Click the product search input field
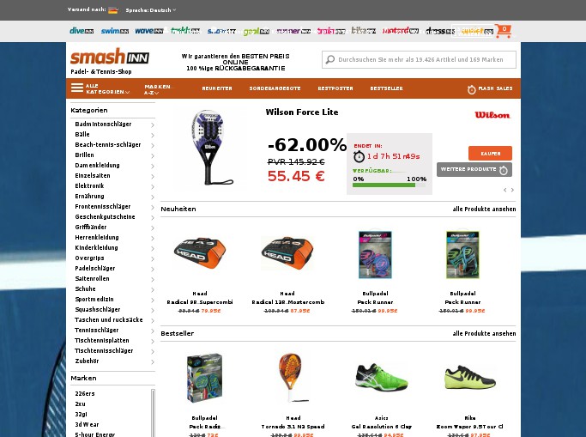Viewport: 586px width, 437px height. [419, 59]
